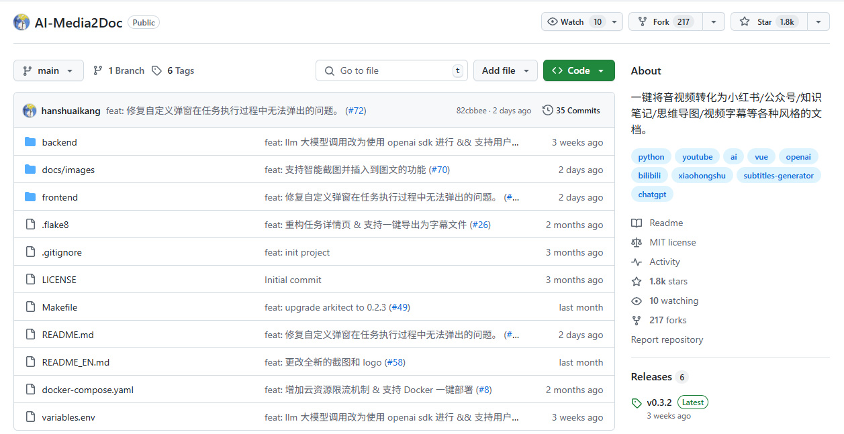
Task: Click the branch icon beside 1 Branch
Action: (98, 70)
